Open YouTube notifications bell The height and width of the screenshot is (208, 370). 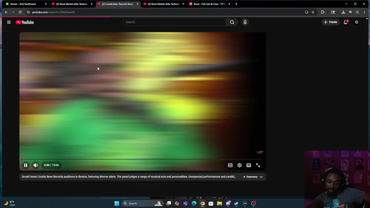click(346, 22)
